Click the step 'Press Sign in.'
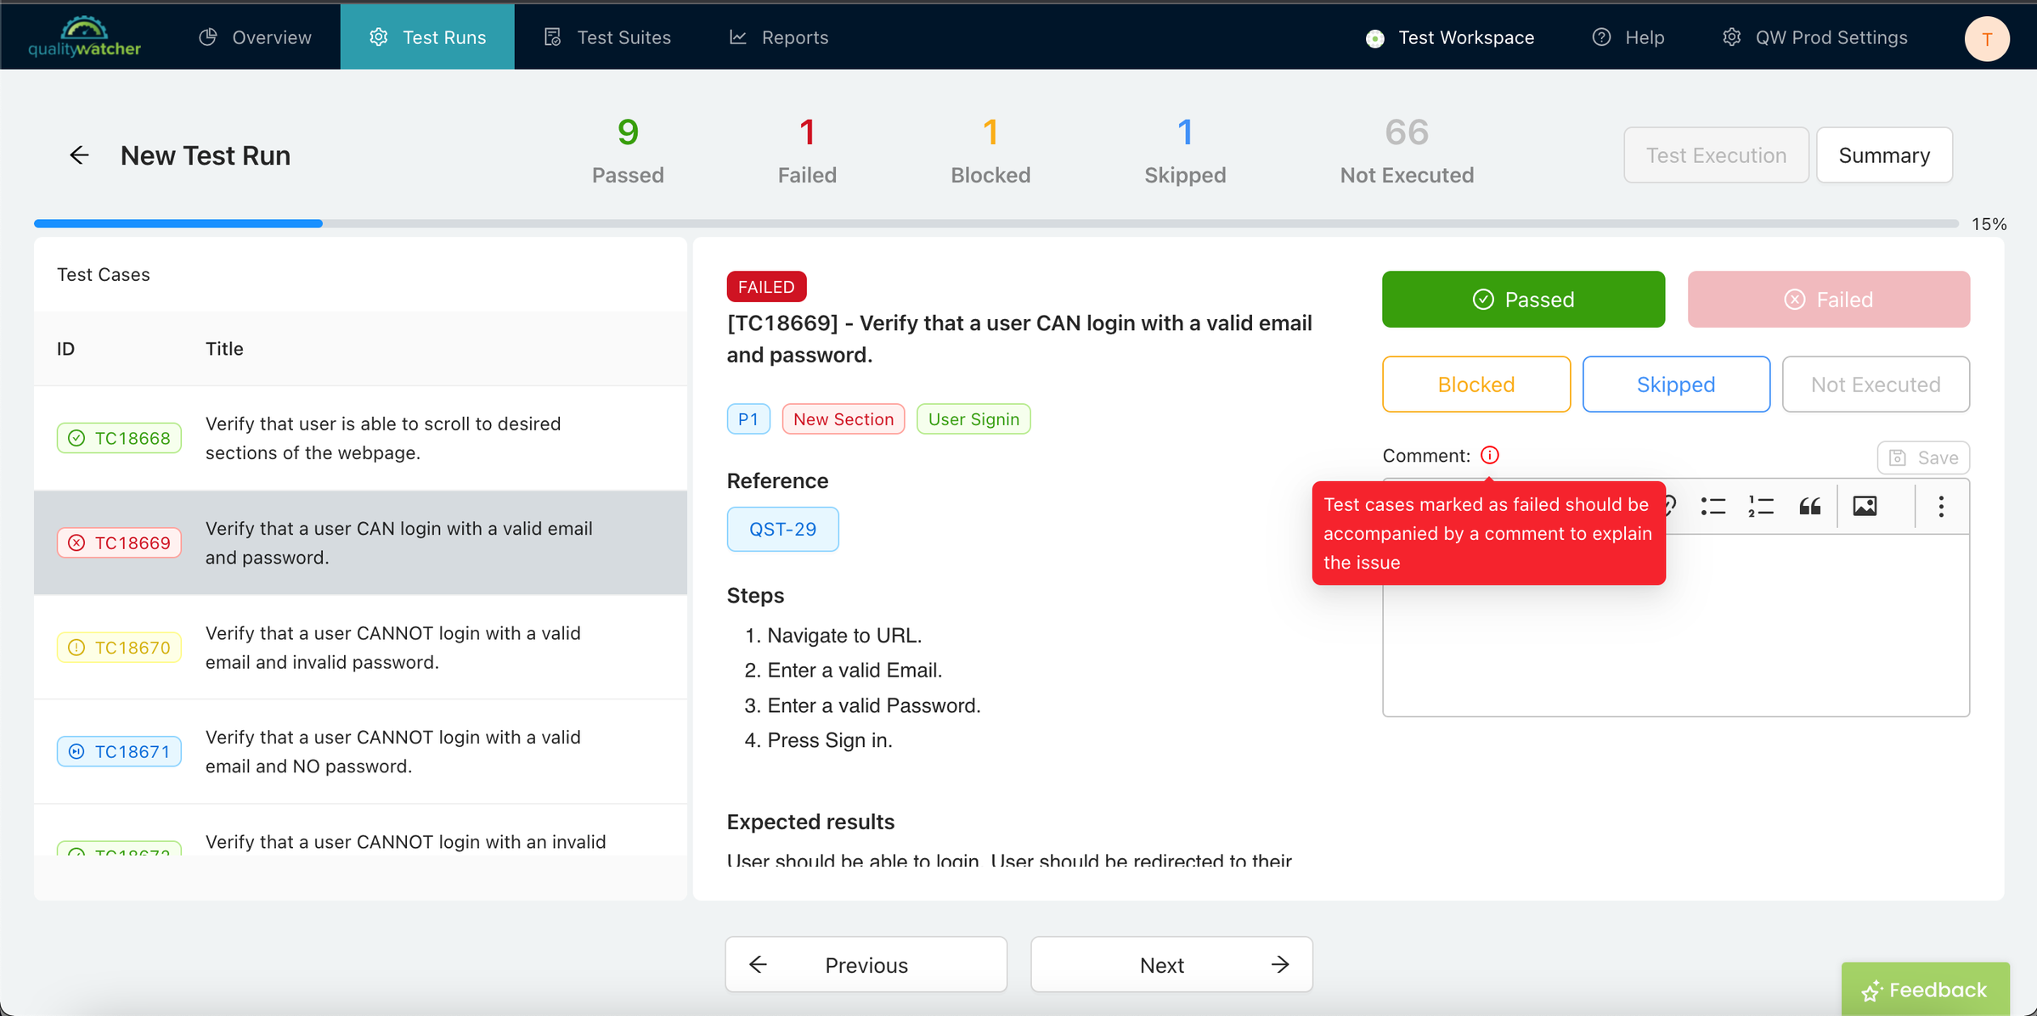The image size is (2037, 1016). point(829,740)
